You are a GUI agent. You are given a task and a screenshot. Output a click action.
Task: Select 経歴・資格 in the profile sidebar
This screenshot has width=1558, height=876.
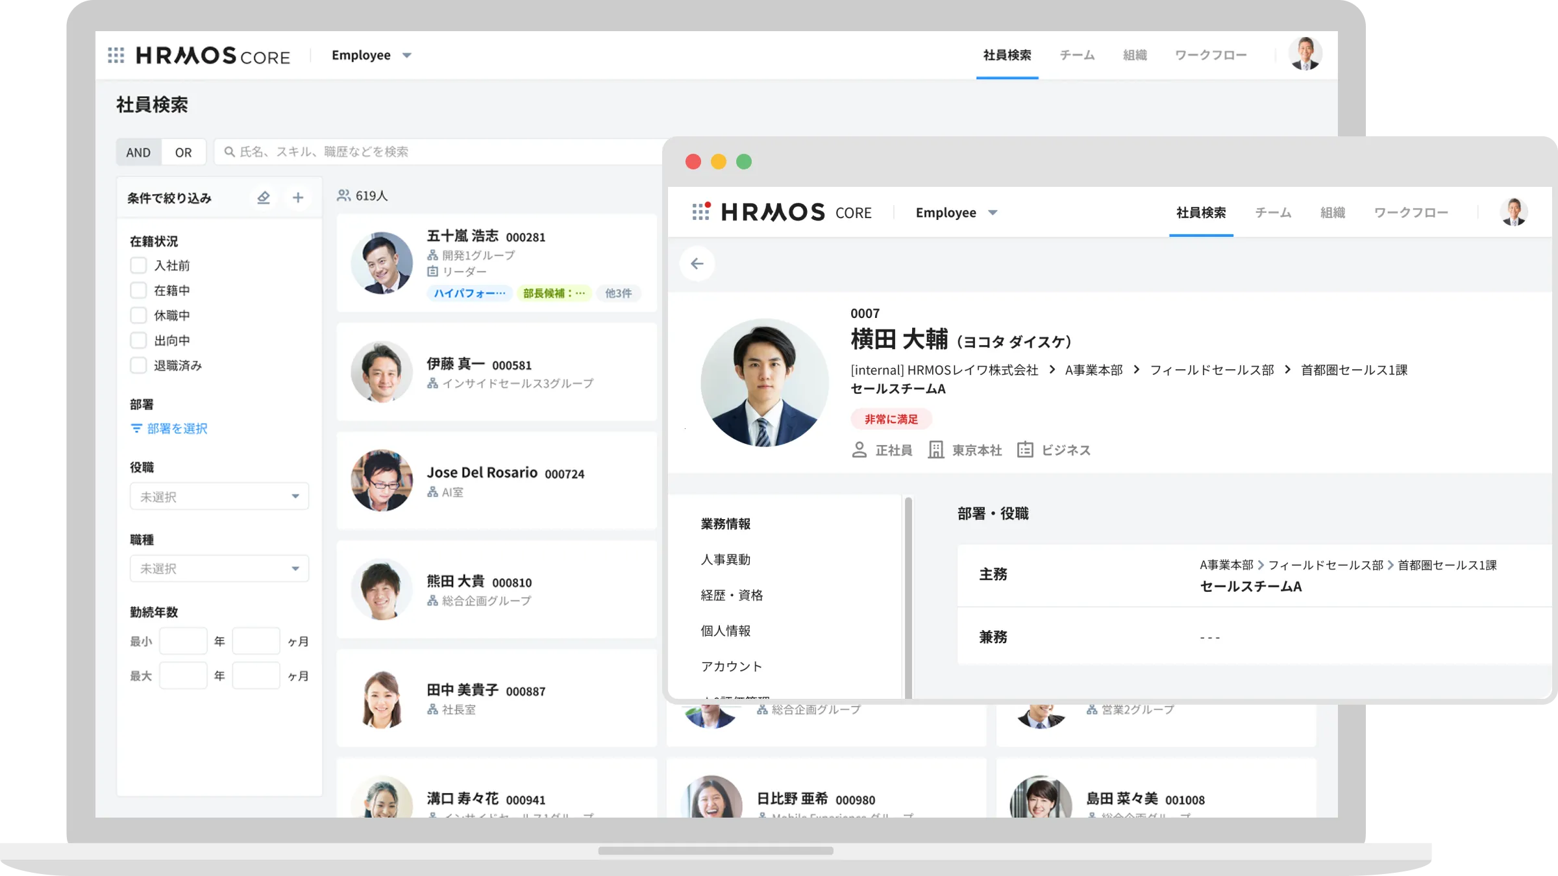[x=732, y=594]
